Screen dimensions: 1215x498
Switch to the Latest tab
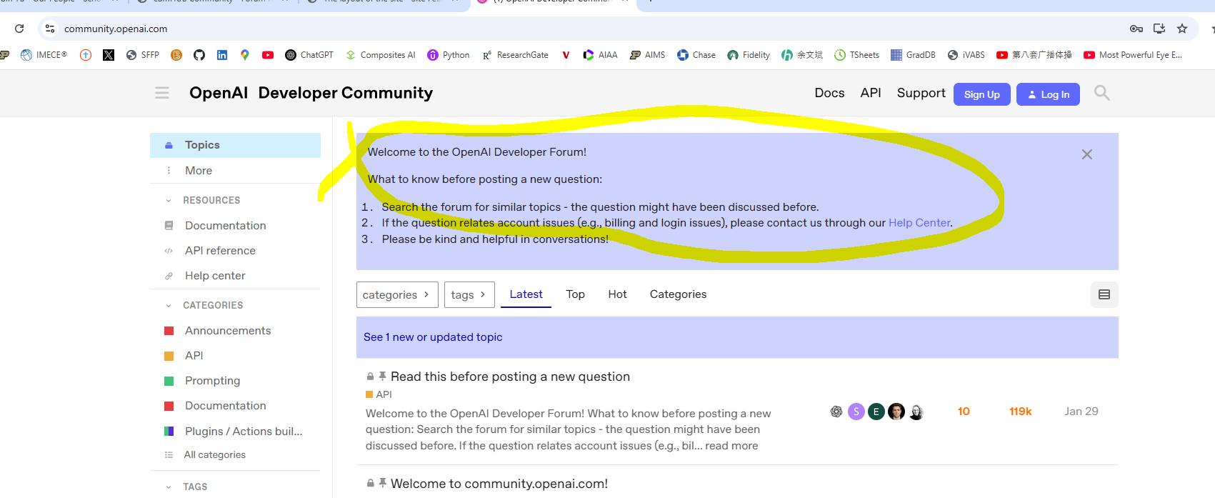point(526,294)
